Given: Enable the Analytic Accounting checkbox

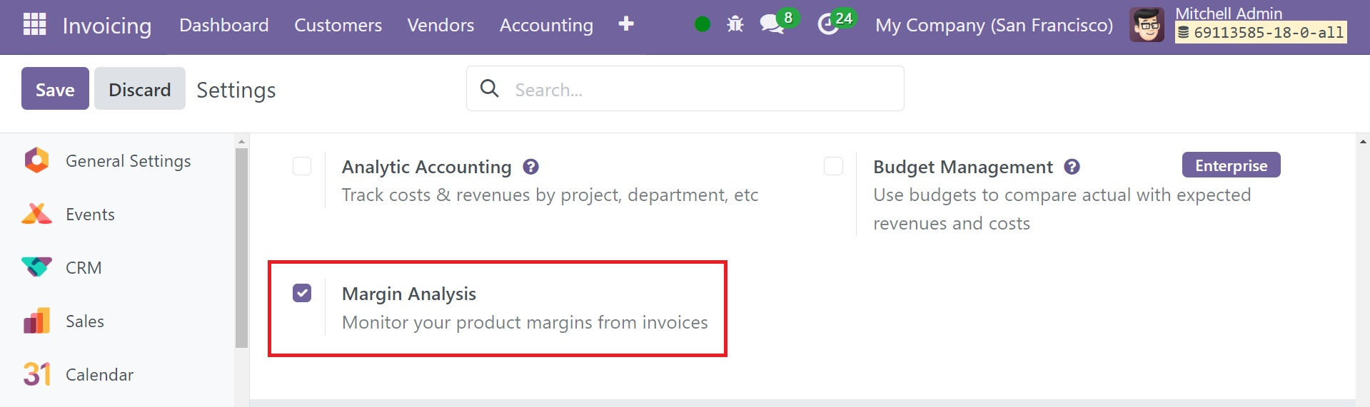Looking at the screenshot, I should click(302, 166).
